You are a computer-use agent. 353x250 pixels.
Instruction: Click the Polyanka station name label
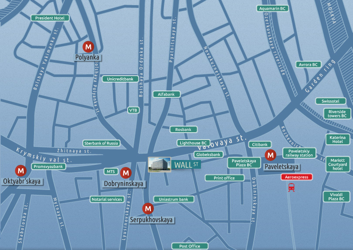click(x=87, y=57)
